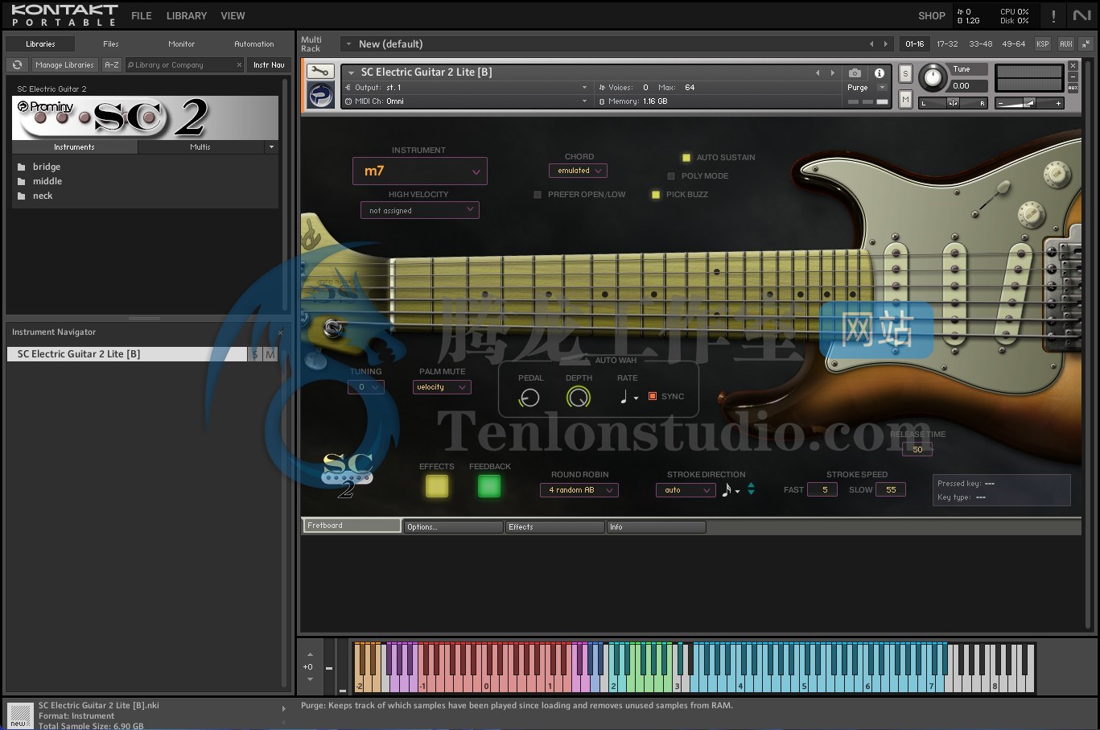Minimize the rack headers icon
1100x730 pixels.
click(1086, 43)
